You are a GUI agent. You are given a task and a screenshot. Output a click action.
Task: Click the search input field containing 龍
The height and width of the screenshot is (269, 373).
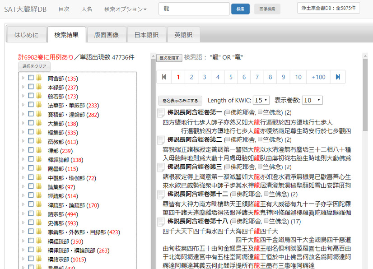click(194, 9)
